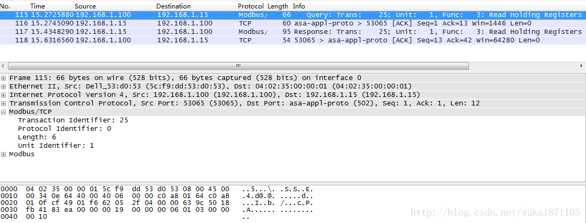The image size is (586, 223).
Task: Click hex offset 0030 row in bytes pane
Action: 157,210
